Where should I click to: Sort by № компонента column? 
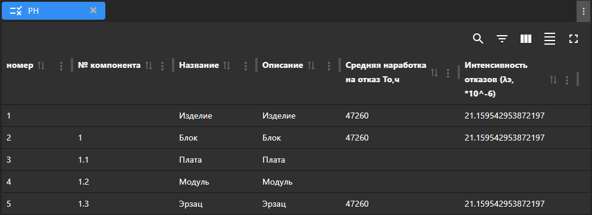click(149, 66)
